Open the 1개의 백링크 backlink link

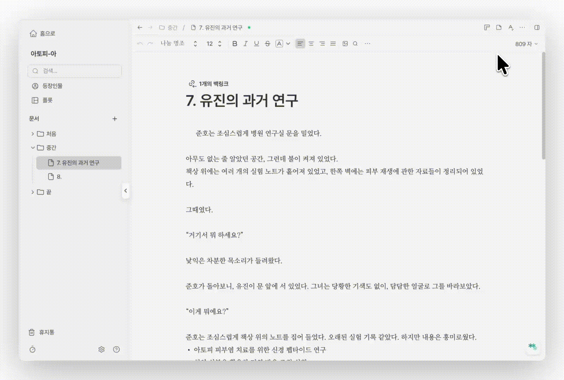[x=209, y=84]
